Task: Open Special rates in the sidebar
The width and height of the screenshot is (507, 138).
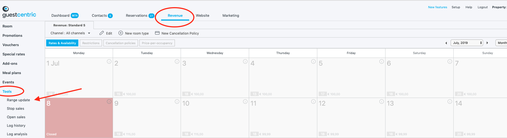Action: click(14, 54)
